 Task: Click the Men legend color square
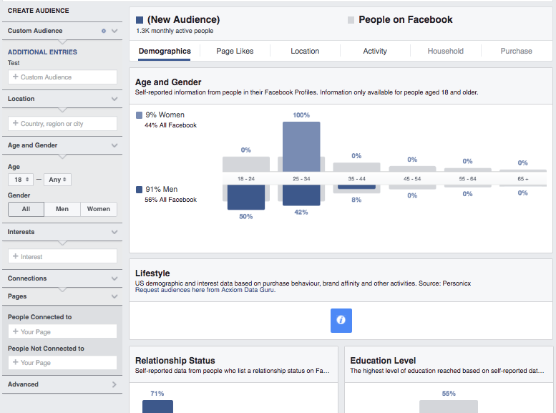tap(139, 190)
